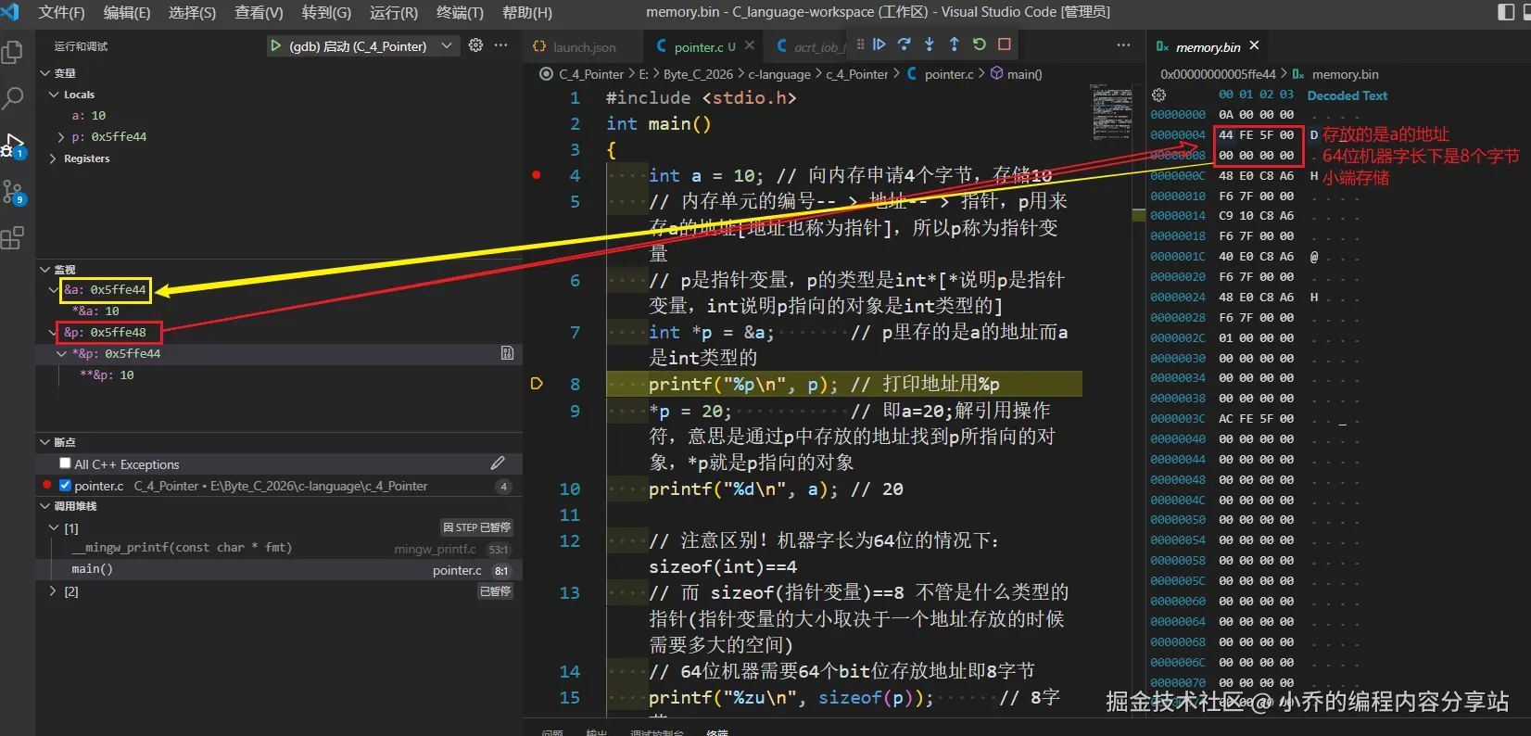Stop debugging with the red square
Viewport: 1531px width, 736px height.
(x=1005, y=44)
